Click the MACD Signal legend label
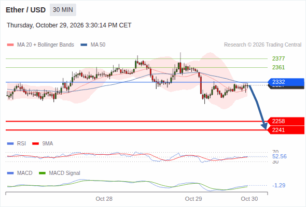The width and height of the screenshot is (306, 207). (65, 173)
